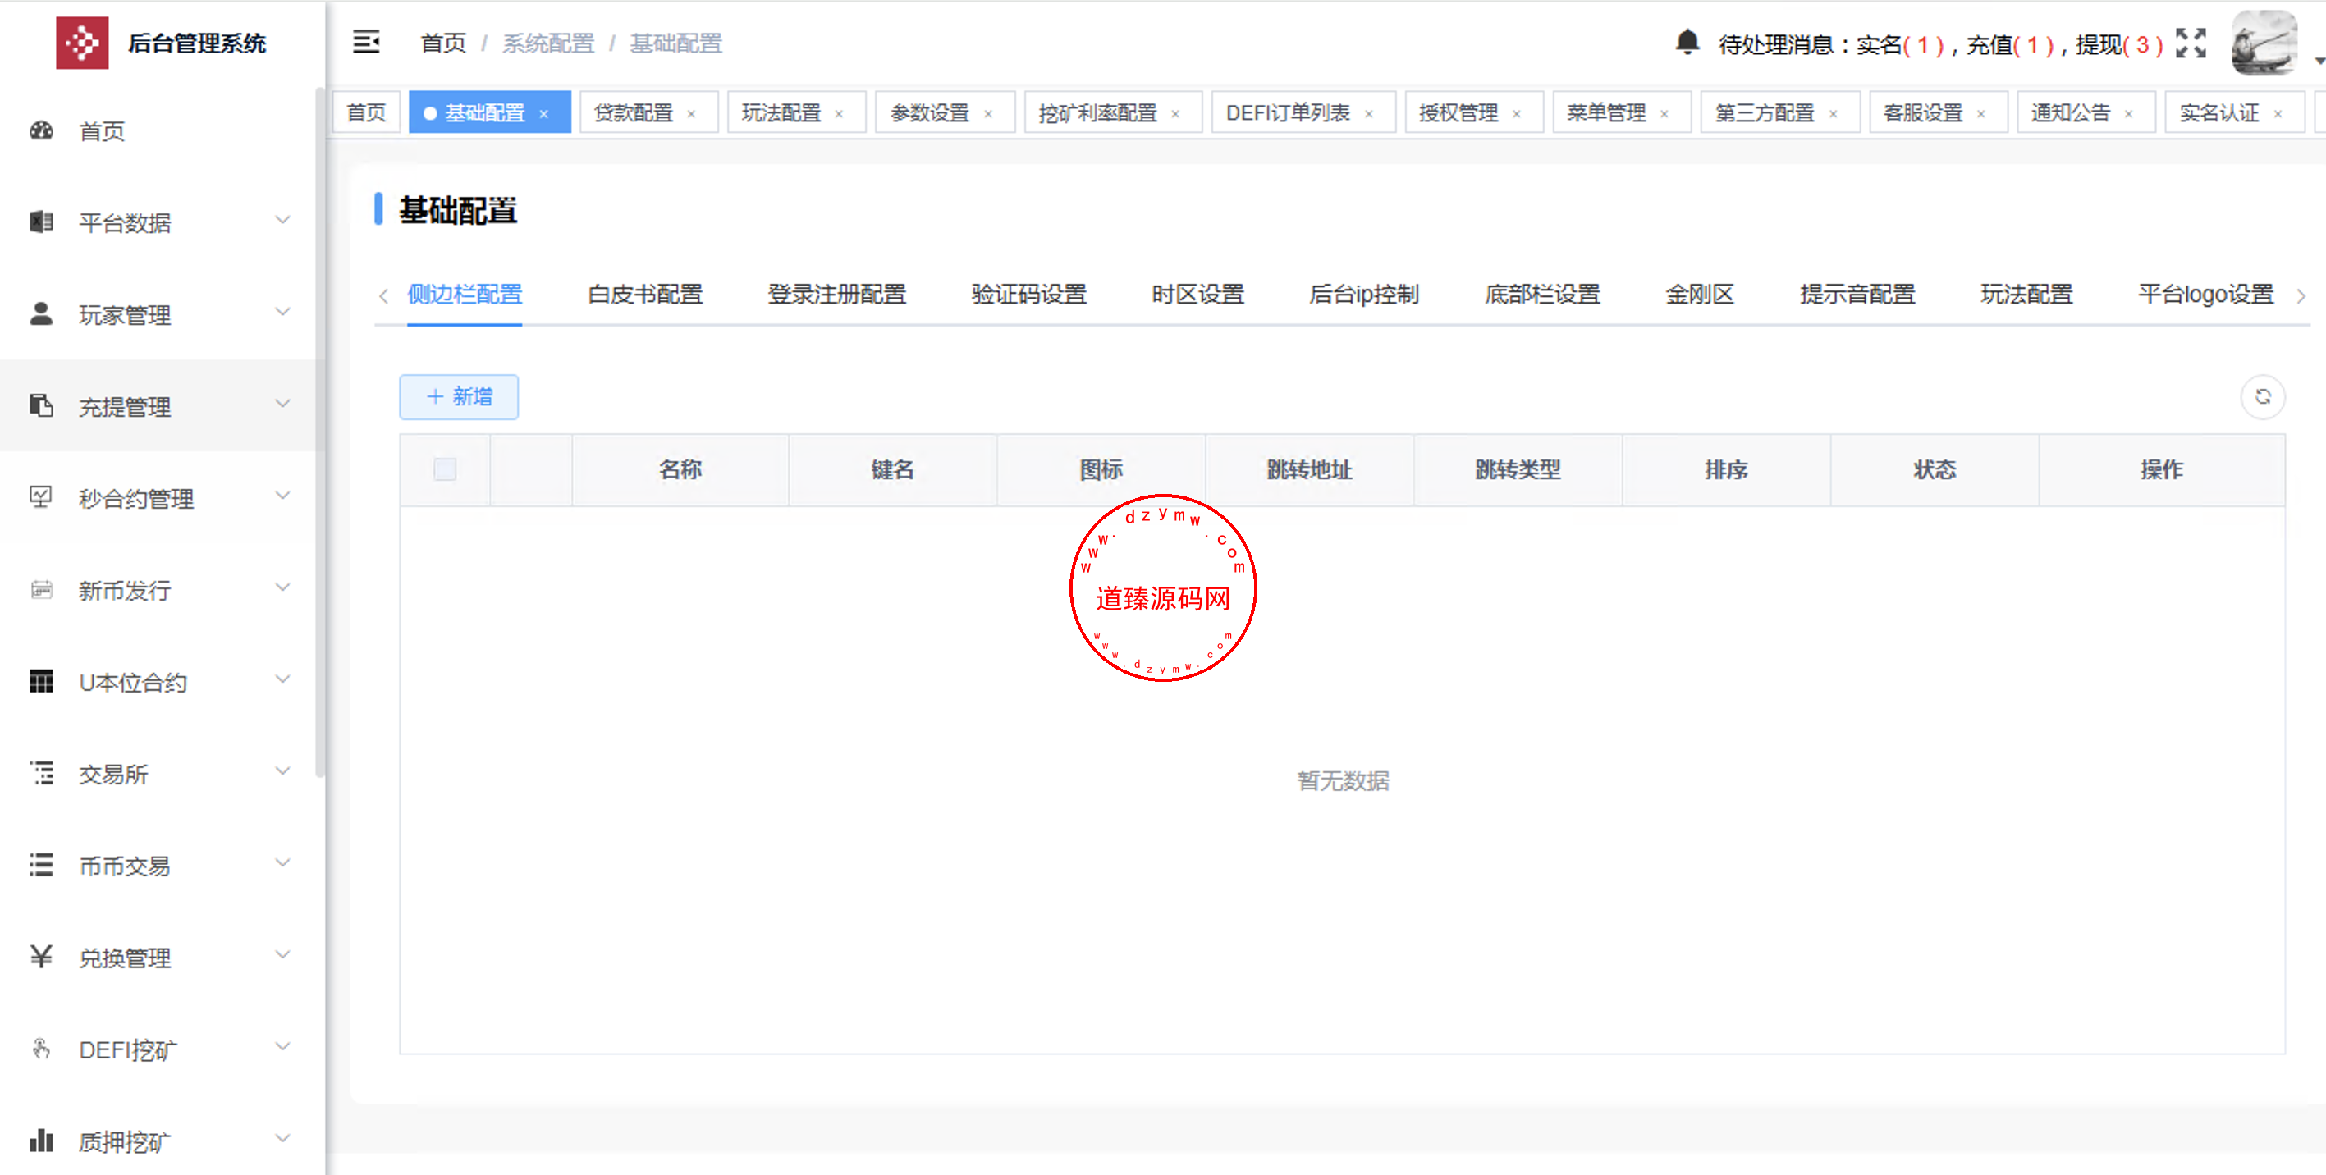Click the U本位合约 table icon
2326x1175 pixels.
click(42, 681)
